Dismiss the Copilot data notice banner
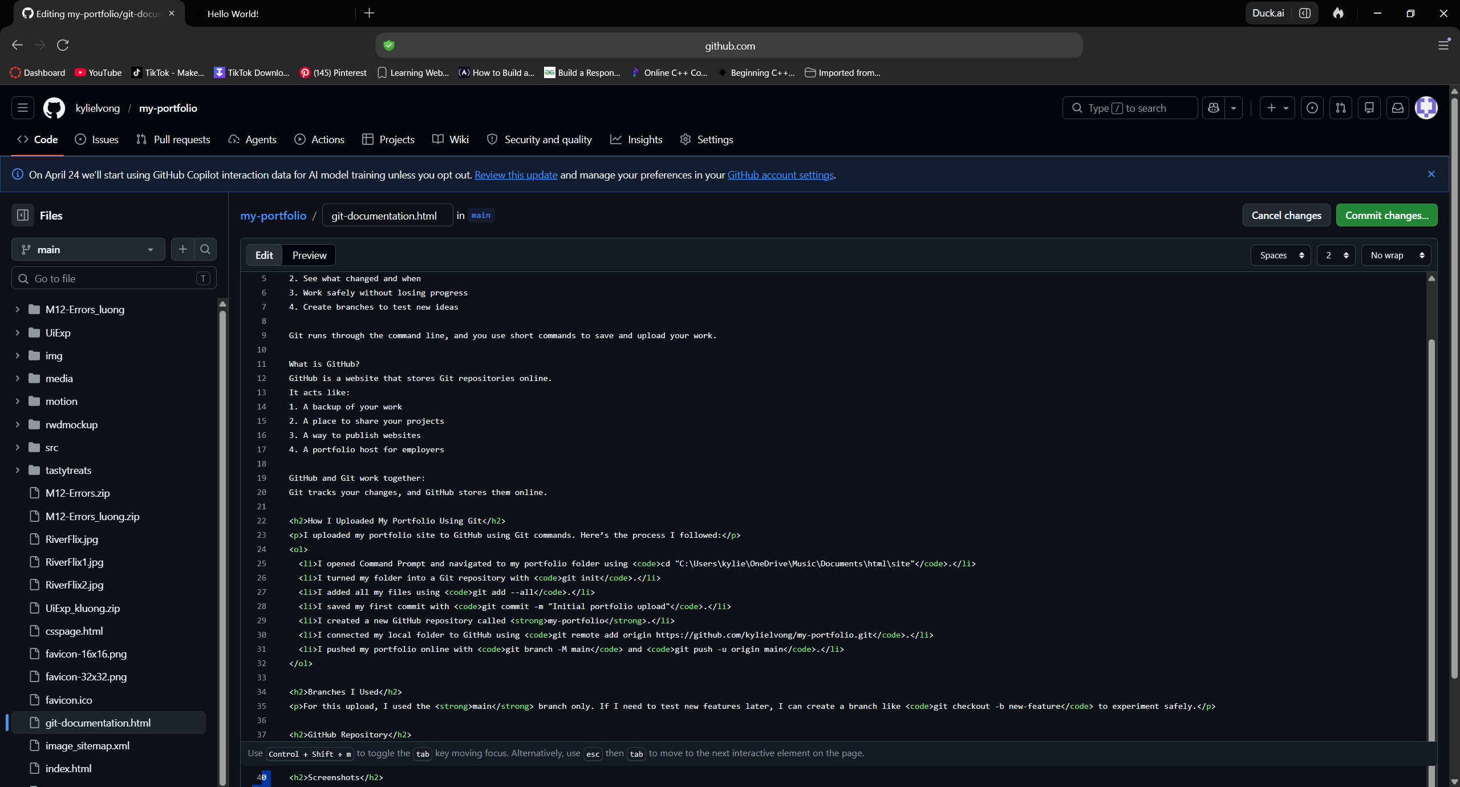Screen dimensions: 1460x787 click(x=1431, y=174)
